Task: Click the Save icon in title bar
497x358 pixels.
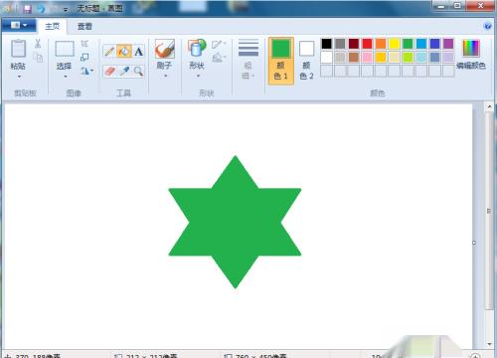Action: (28, 9)
